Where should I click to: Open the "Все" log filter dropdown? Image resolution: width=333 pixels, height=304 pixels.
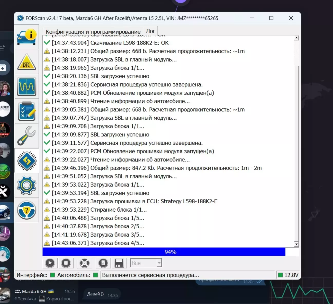pyautogui.click(x=146, y=263)
